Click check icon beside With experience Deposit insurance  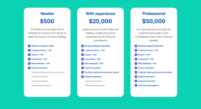[82, 77]
